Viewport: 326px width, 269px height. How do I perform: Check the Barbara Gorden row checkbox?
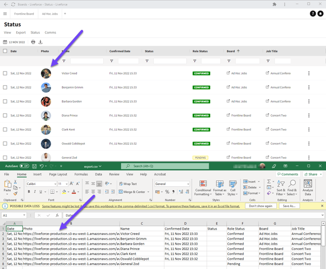coord(5,101)
